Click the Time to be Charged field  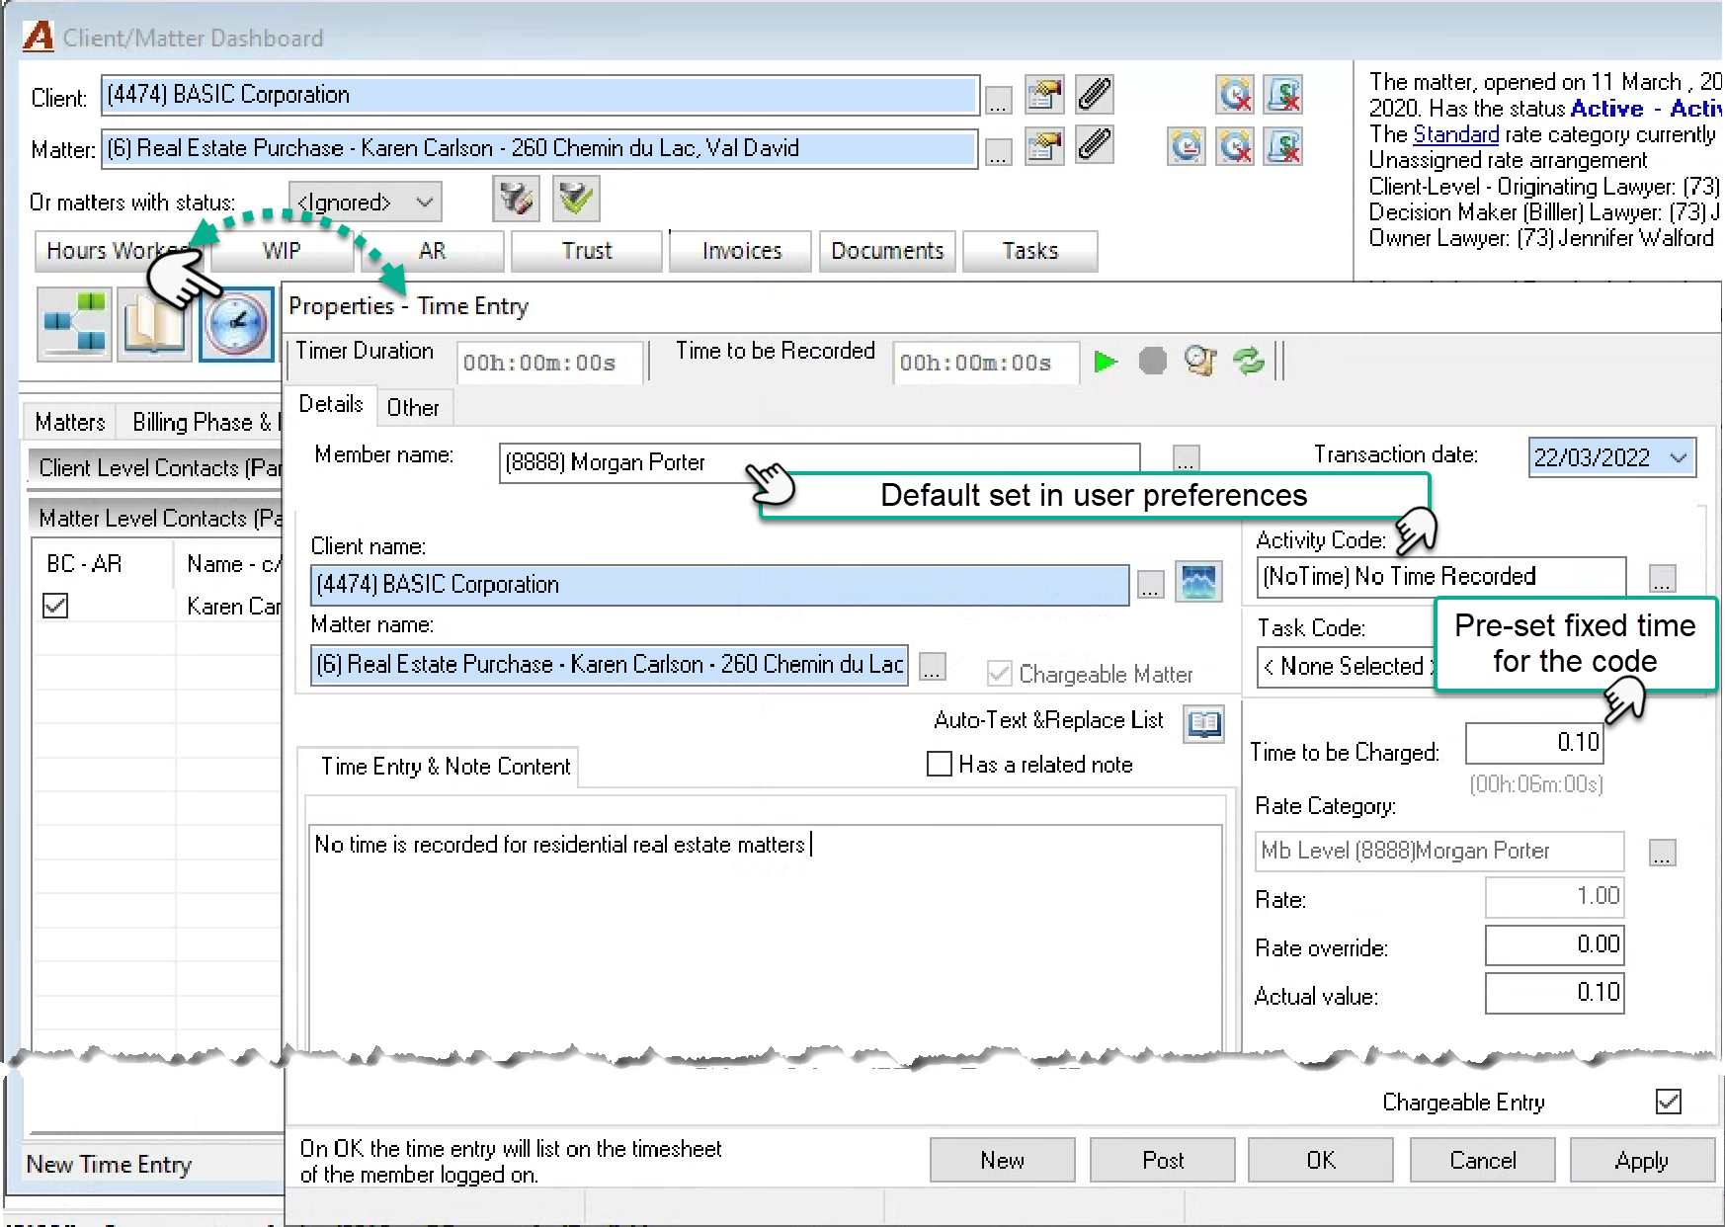point(1534,743)
